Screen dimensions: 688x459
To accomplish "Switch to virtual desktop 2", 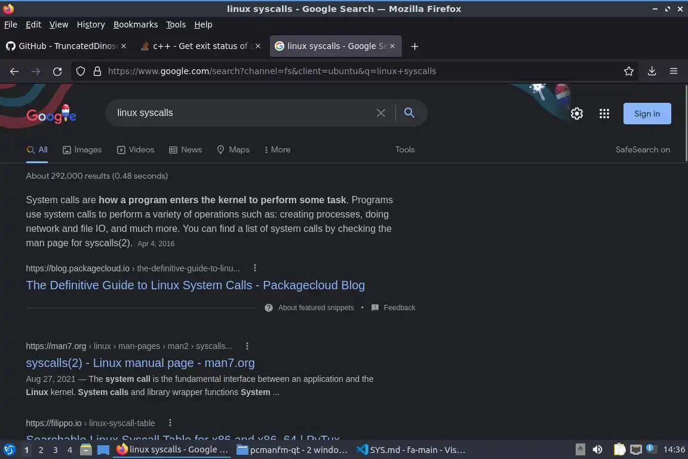I will (x=41, y=450).
